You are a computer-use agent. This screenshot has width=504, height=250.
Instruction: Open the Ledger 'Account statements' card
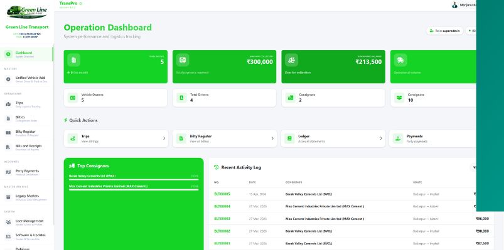click(333, 138)
